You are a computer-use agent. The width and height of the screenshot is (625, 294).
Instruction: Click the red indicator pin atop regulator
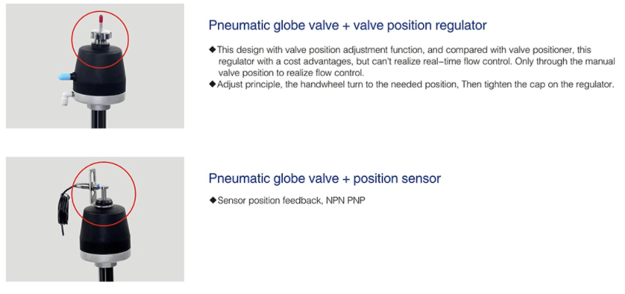pos(101,23)
